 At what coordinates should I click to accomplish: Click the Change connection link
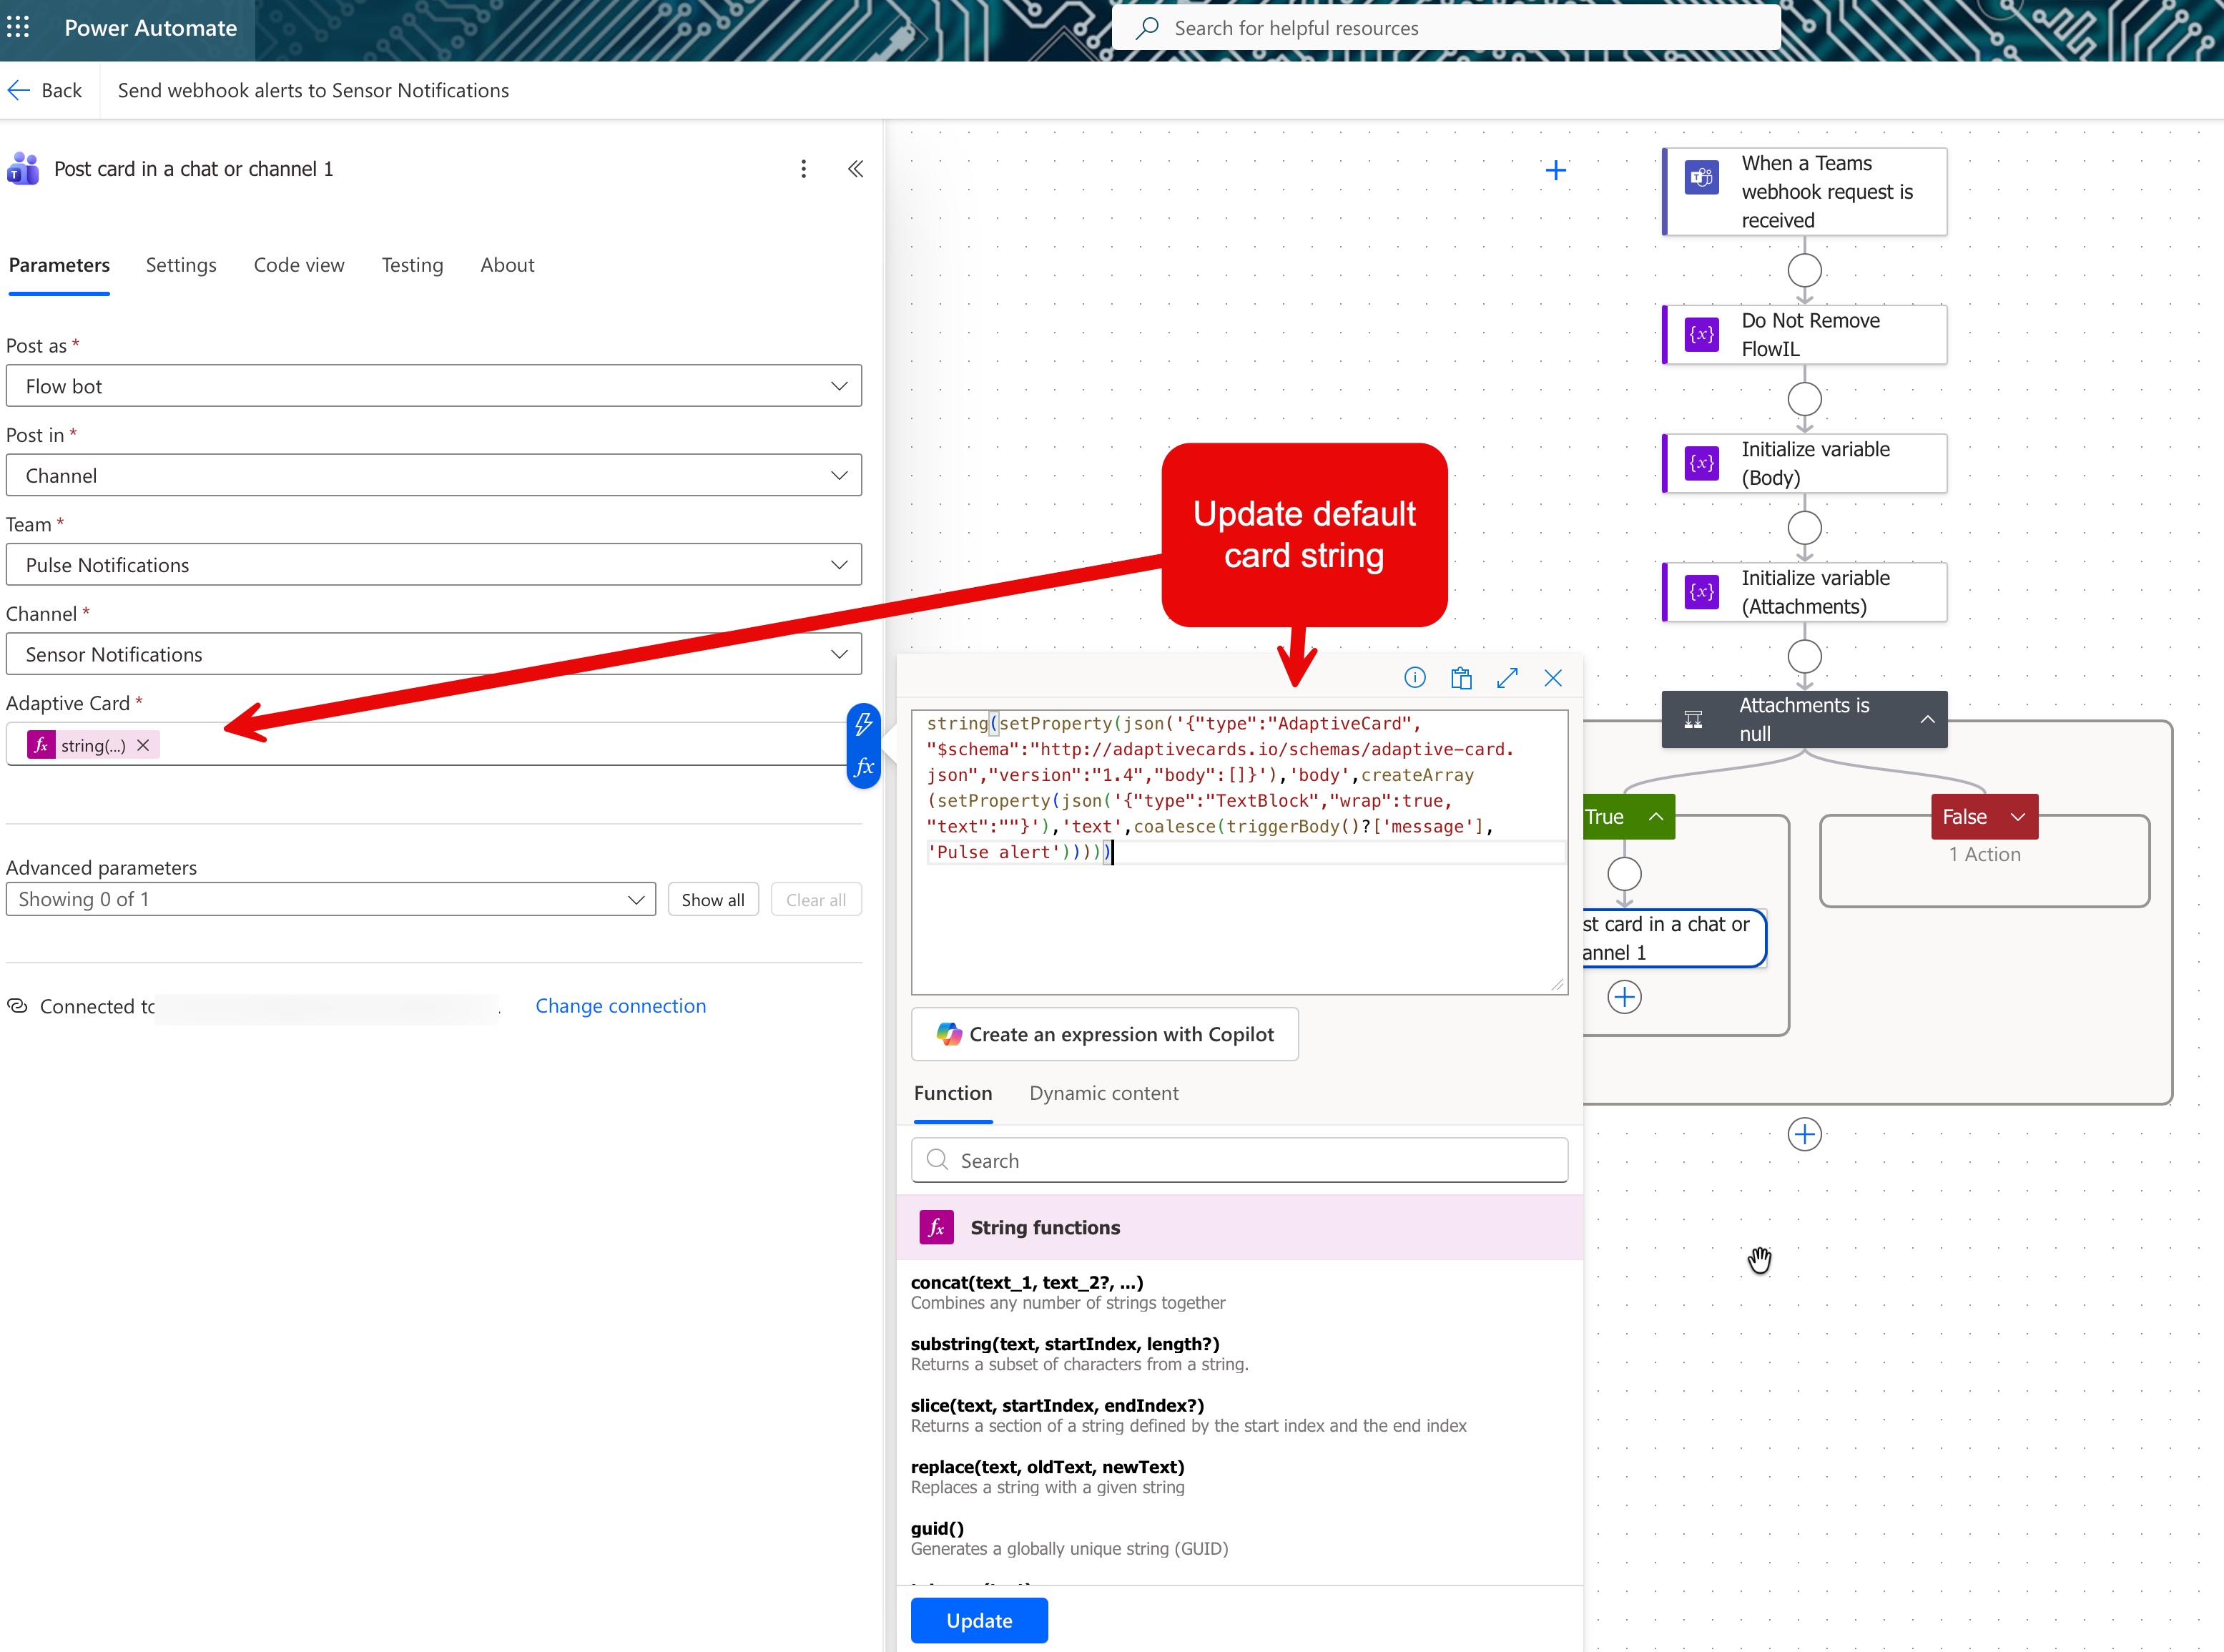tap(621, 1006)
